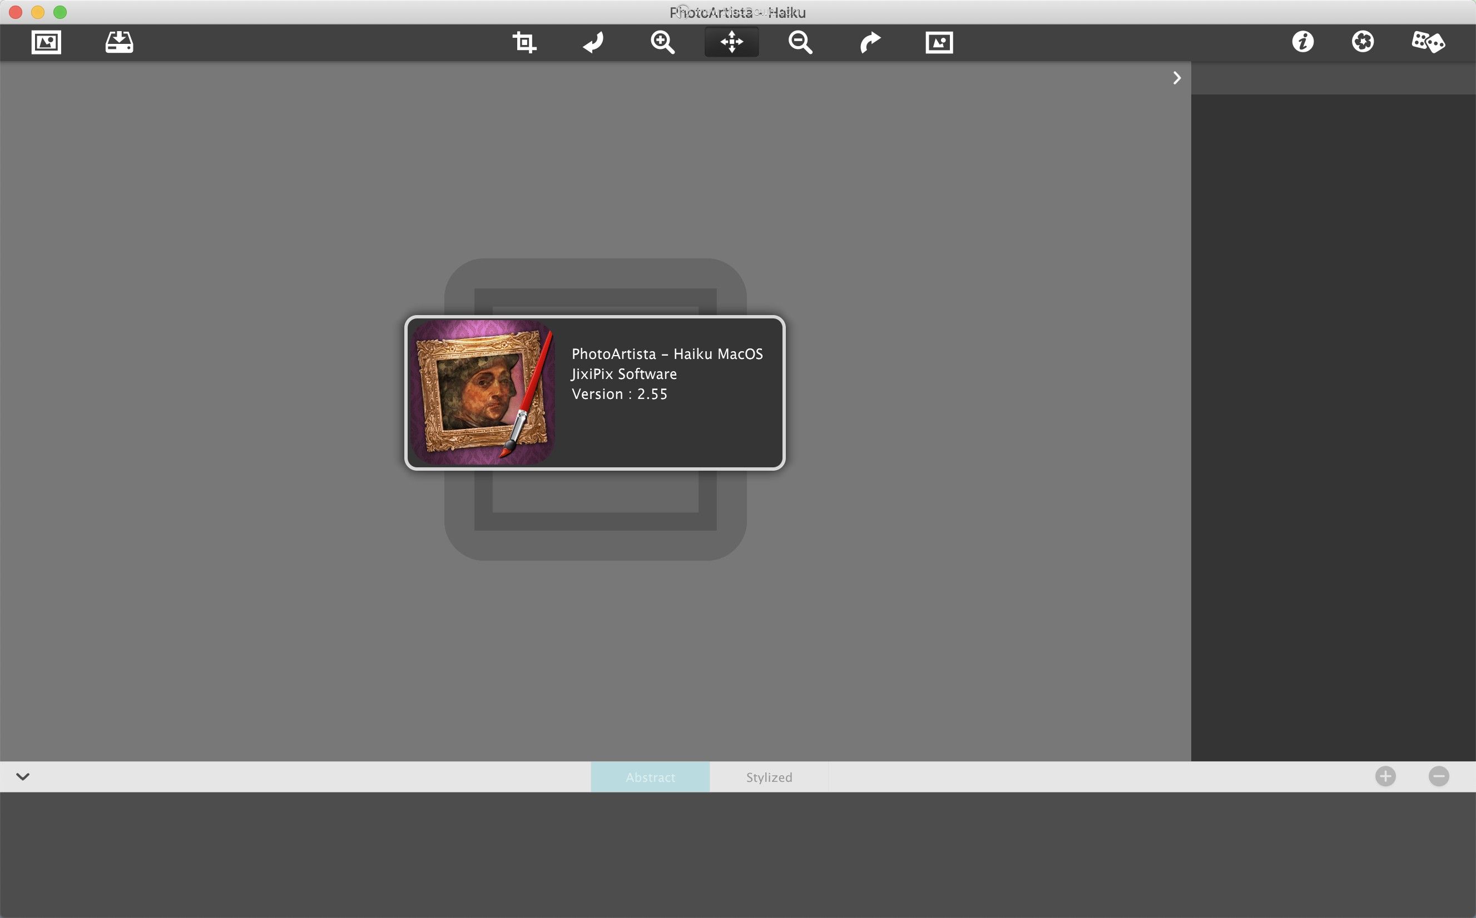Collapse the right side panel chevron
1476x918 pixels.
1177,78
